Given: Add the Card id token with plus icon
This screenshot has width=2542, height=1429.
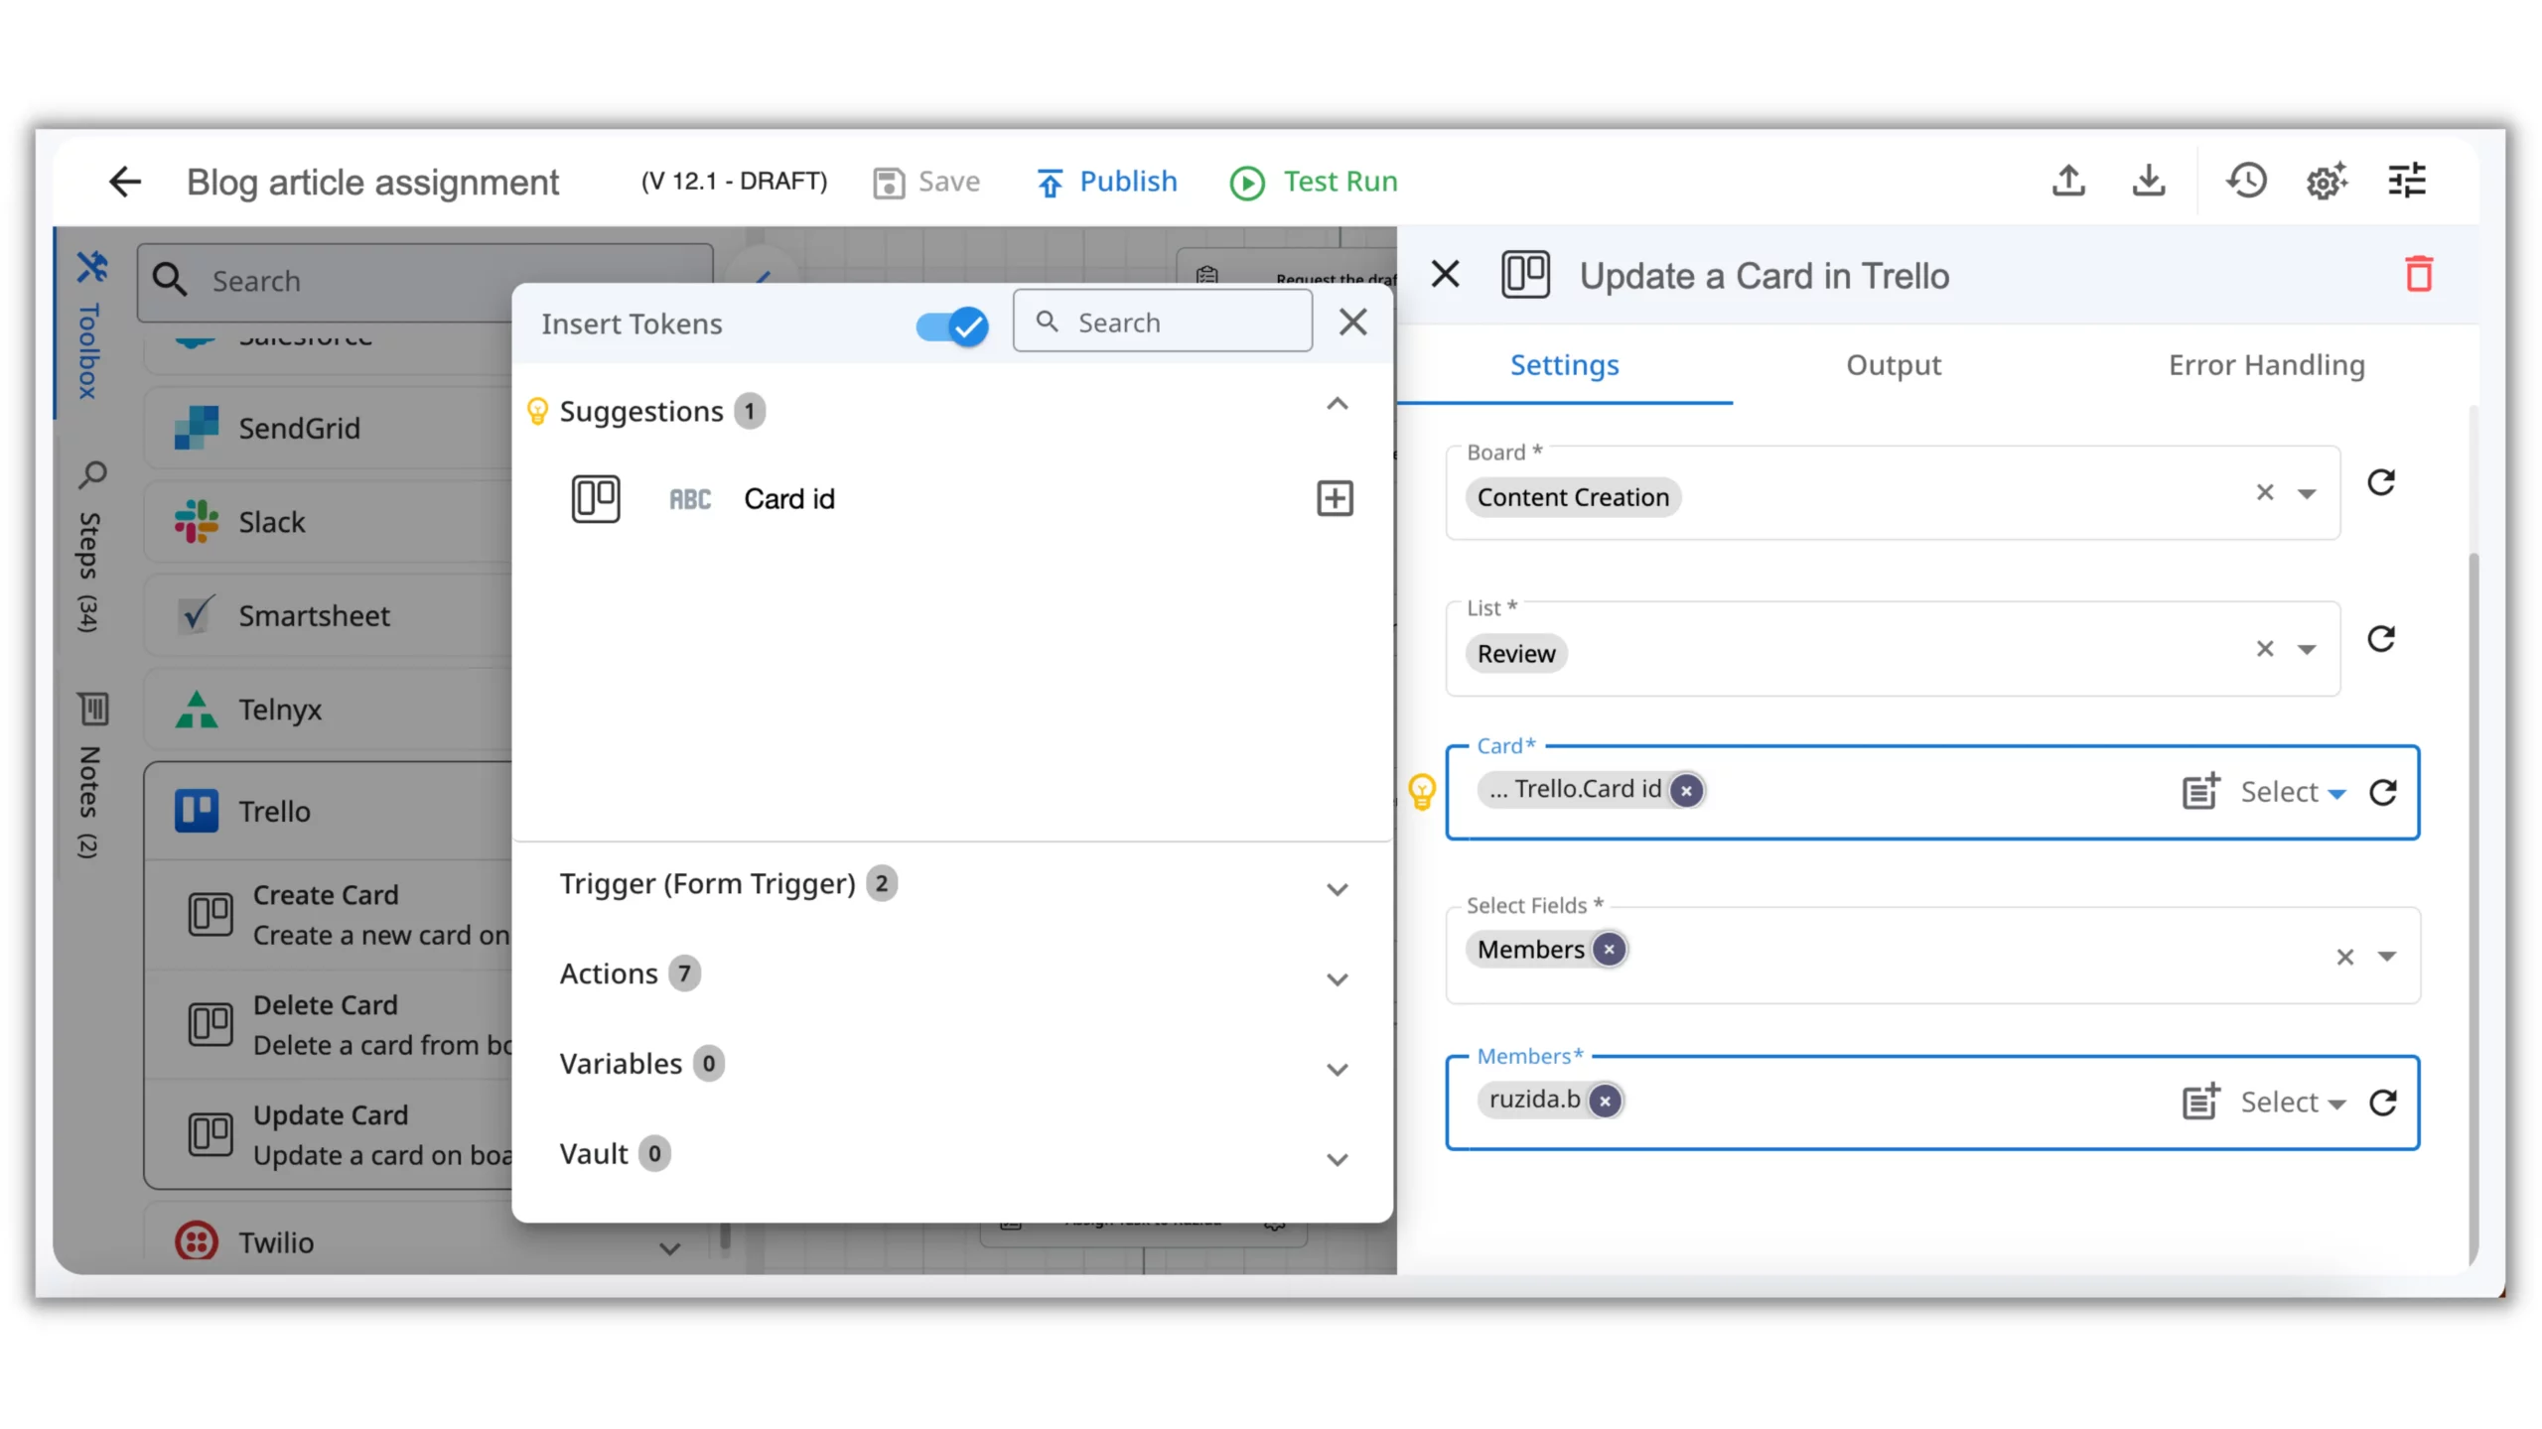Looking at the screenshot, I should (x=1335, y=498).
